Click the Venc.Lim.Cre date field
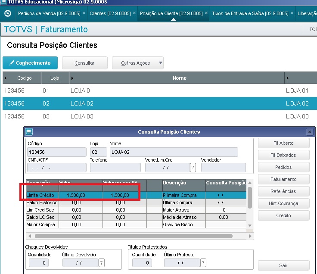This screenshot has height=274, width=317. coord(168,168)
